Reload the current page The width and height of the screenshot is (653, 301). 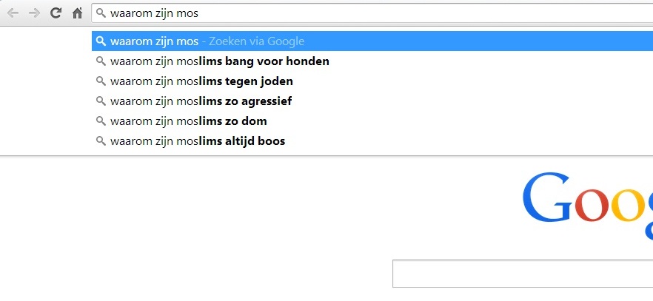[56, 13]
